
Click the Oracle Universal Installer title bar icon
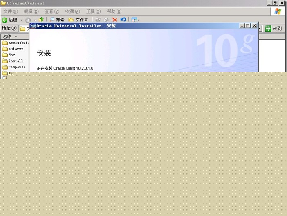(33, 26)
